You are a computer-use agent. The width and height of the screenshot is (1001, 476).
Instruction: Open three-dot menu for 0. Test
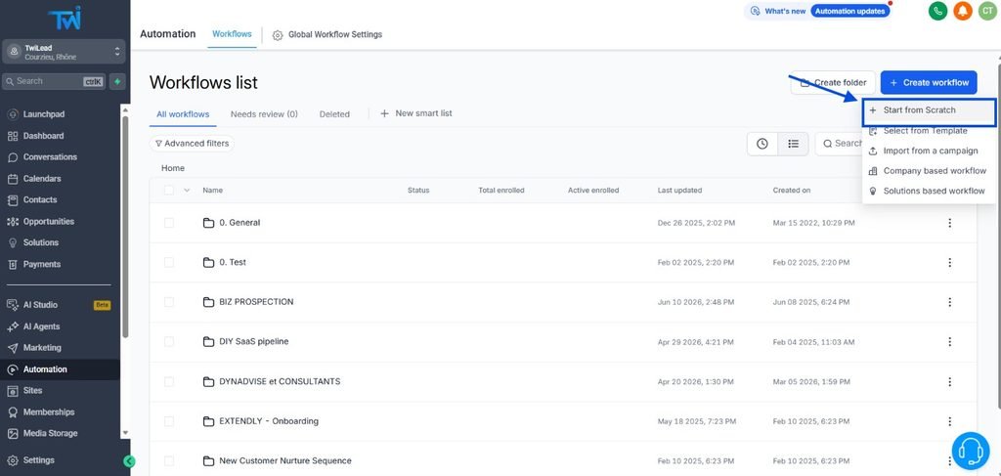click(x=950, y=262)
